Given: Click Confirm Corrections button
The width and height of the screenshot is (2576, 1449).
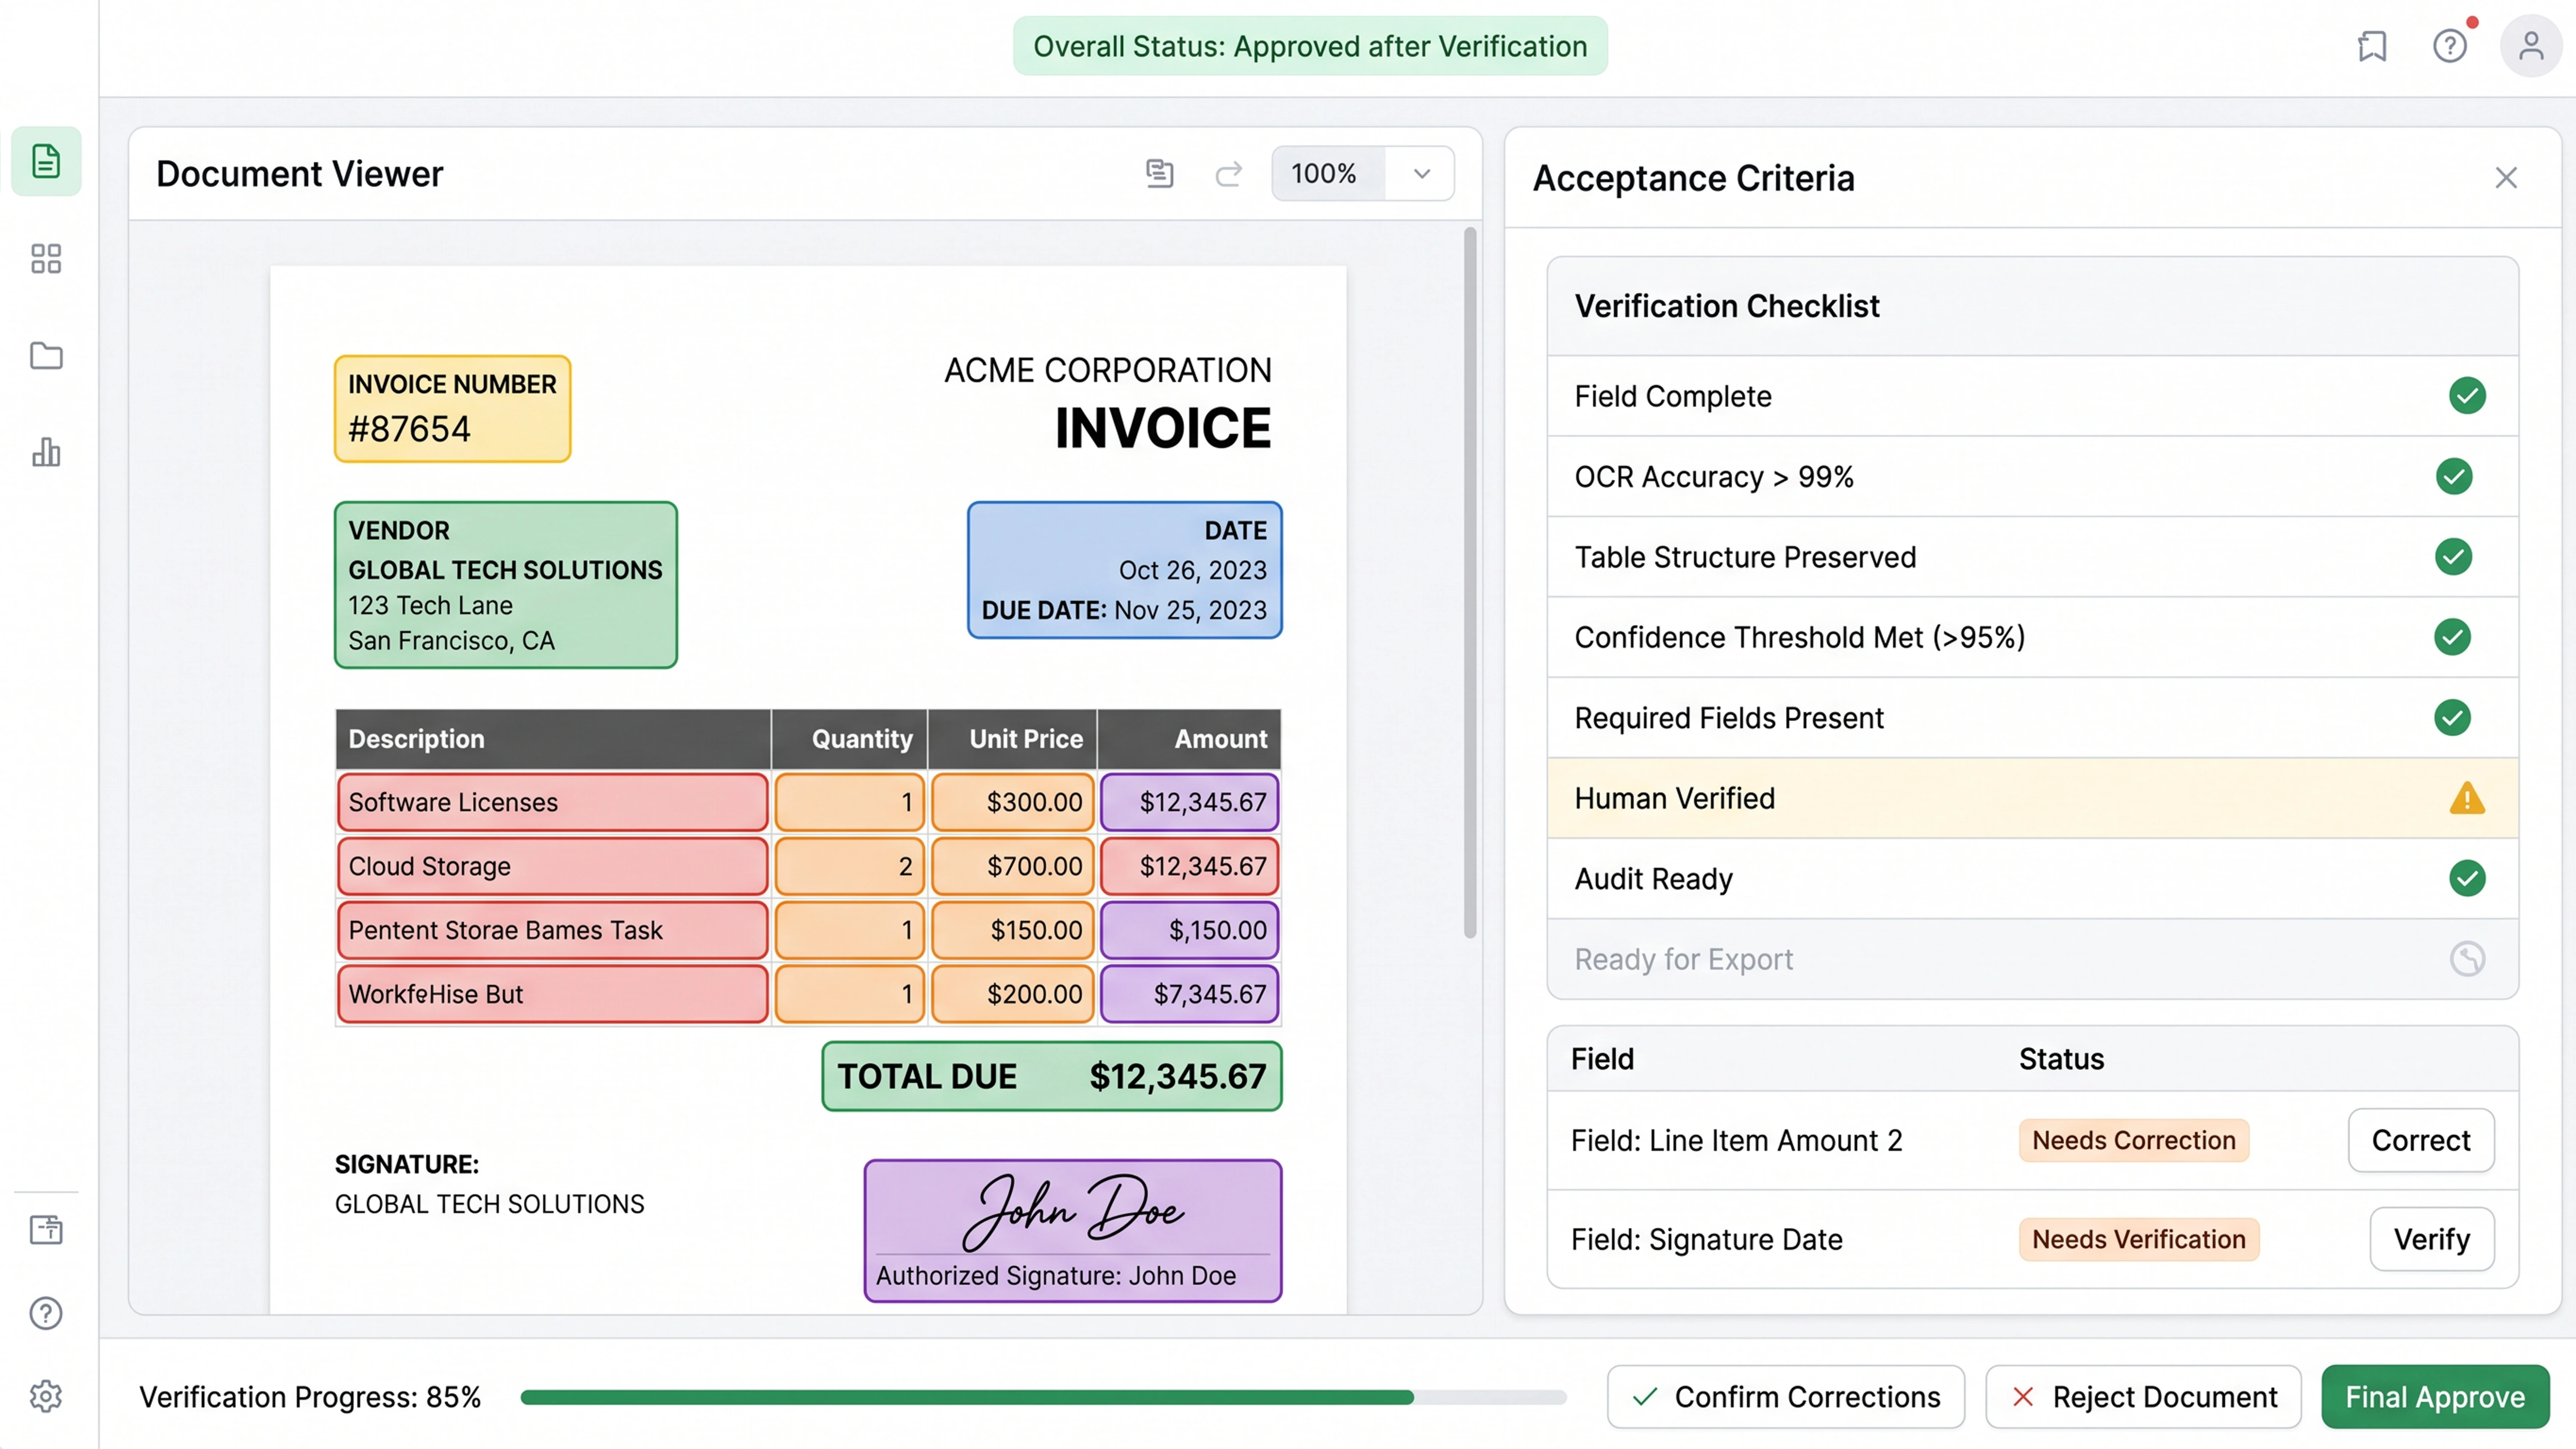Looking at the screenshot, I should point(1786,1397).
